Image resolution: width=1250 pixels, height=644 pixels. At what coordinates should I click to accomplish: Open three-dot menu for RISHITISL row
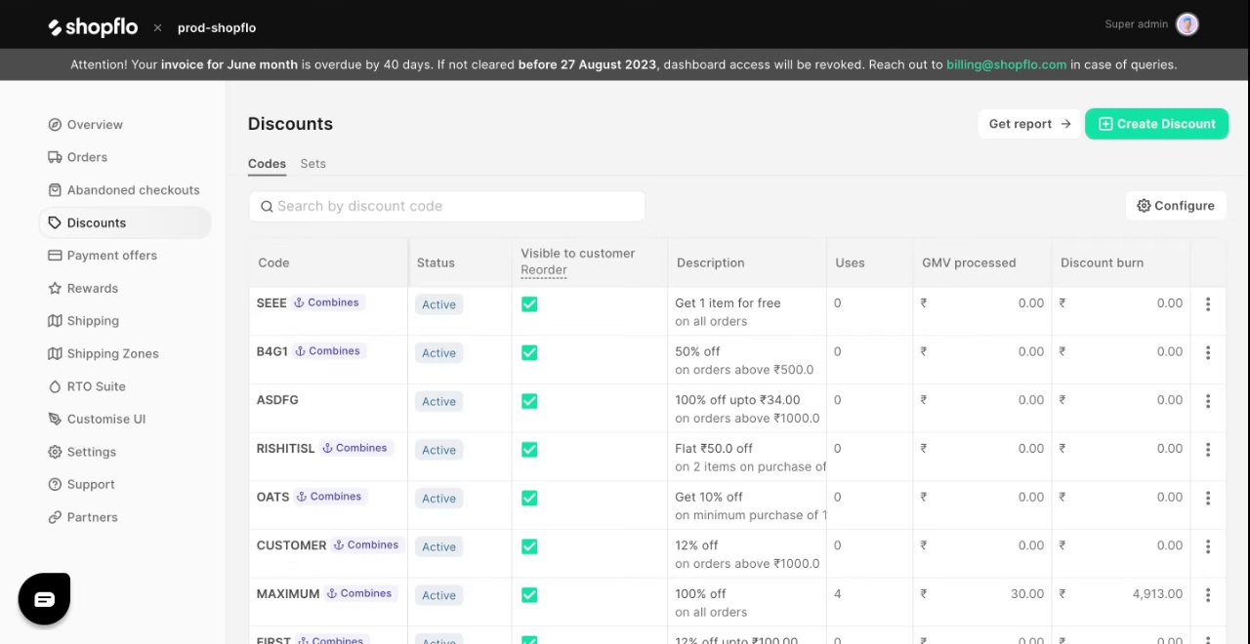pyautogui.click(x=1208, y=450)
